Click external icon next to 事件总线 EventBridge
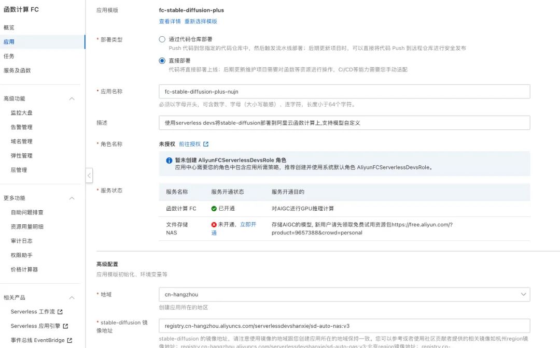 pyautogui.click(x=69, y=340)
